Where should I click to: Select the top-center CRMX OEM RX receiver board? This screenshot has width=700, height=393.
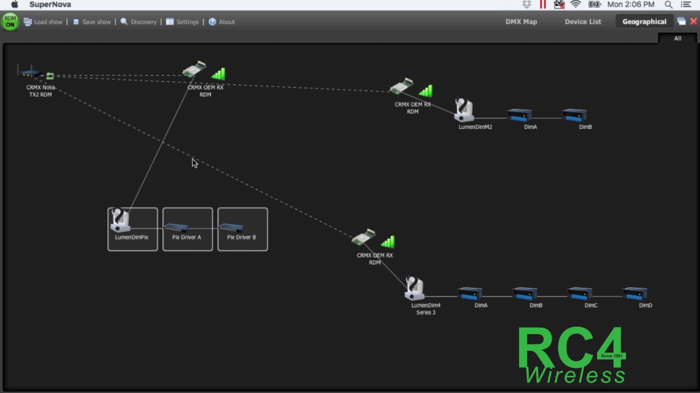tap(194, 70)
